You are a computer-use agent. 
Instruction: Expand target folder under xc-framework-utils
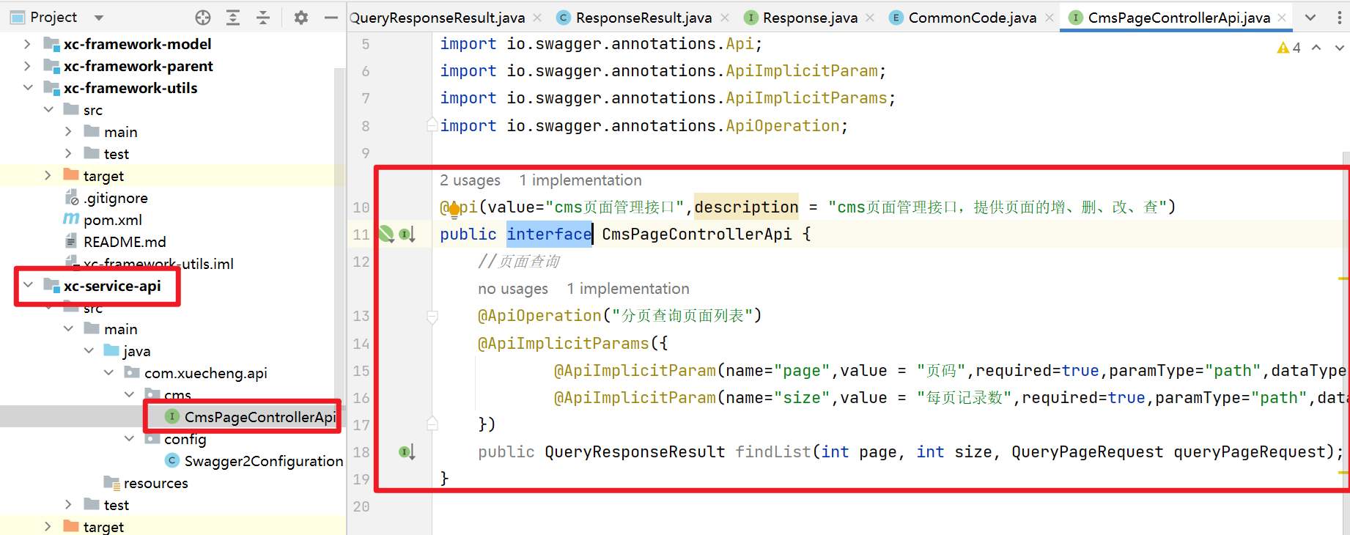coord(48,176)
